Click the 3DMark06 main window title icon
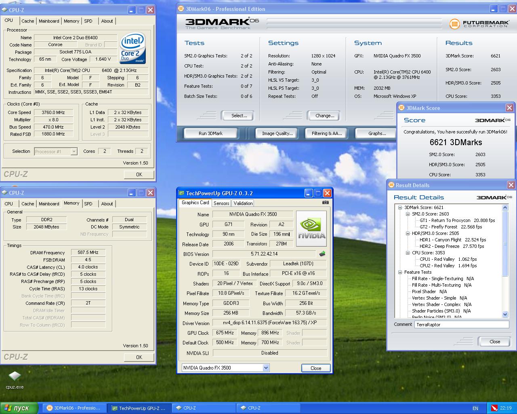Viewport: 517px width, 414px height. pos(181,9)
